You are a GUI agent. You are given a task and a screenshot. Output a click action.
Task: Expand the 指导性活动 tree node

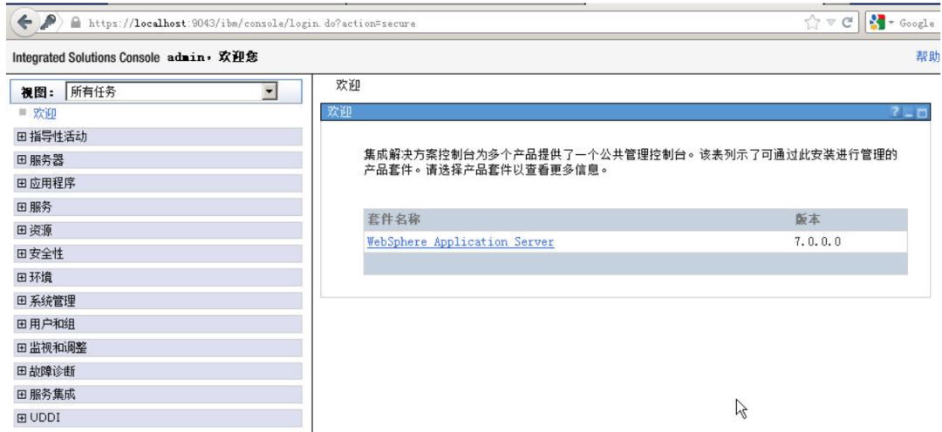[22, 137]
